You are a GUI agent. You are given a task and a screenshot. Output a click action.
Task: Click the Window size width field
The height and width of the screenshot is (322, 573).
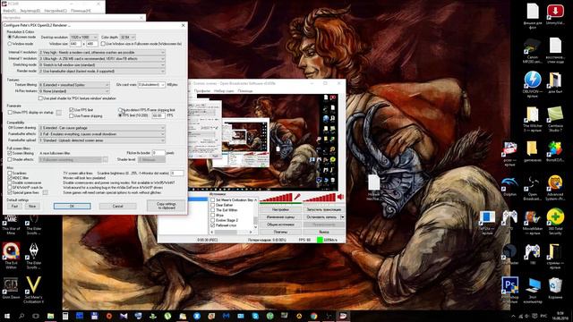(75, 44)
